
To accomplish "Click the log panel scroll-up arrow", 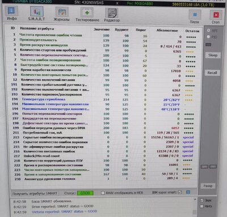I will pos(195,199).
